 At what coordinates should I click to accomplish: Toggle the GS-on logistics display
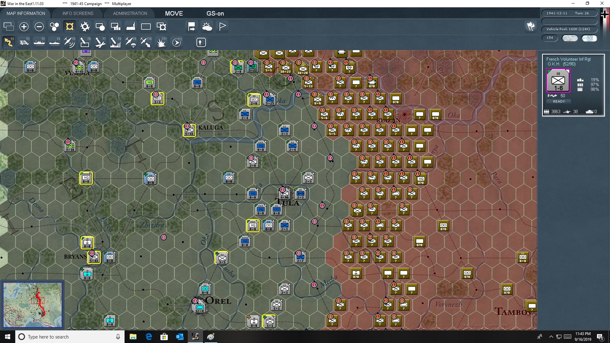click(x=215, y=13)
